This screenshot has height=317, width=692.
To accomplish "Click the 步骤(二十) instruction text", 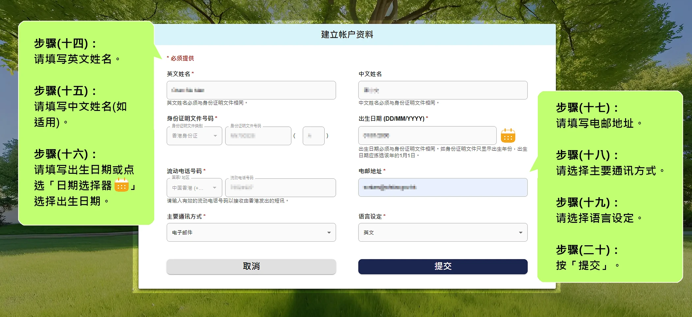I will coord(587,250).
